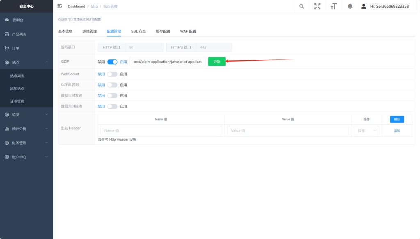The height and width of the screenshot is (239, 420).
Task: Disable the GZIP toggle switch
Action: pos(112,62)
